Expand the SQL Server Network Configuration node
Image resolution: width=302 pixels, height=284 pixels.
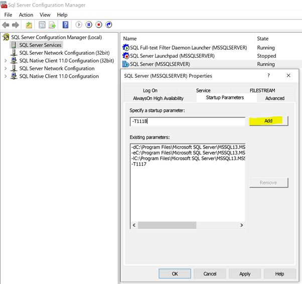pyautogui.click(x=6, y=68)
